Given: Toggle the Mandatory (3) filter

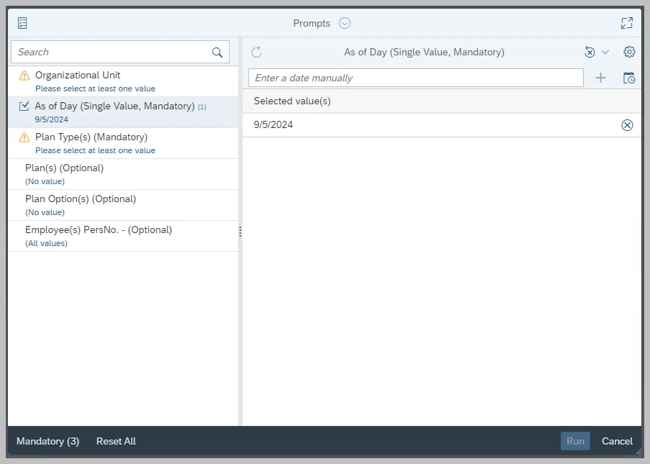Looking at the screenshot, I should click(x=48, y=441).
